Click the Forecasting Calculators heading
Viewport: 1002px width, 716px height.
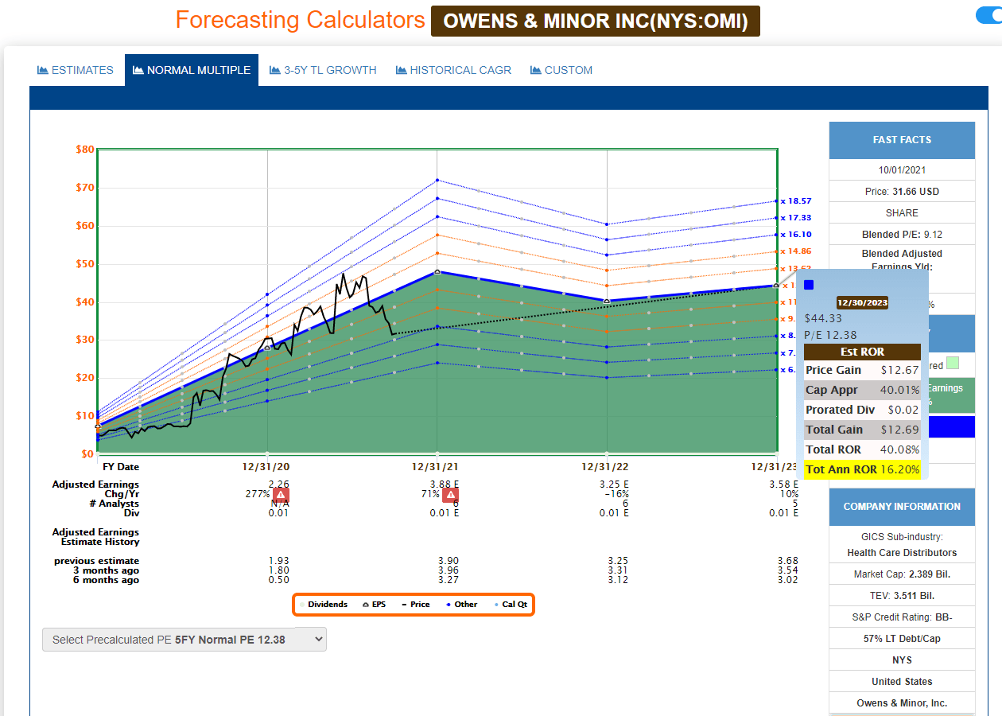click(x=301, y=20)
